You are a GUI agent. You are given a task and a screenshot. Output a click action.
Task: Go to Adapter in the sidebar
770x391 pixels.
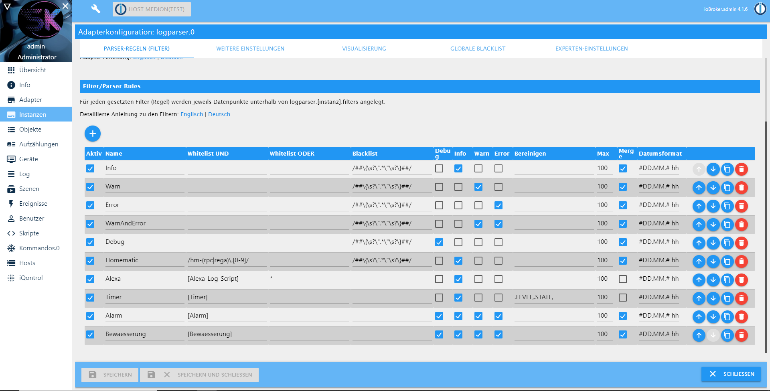click(x=36, y=99)
